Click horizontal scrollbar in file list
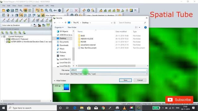This screenshot has width=198, height=111. (106, 66)
